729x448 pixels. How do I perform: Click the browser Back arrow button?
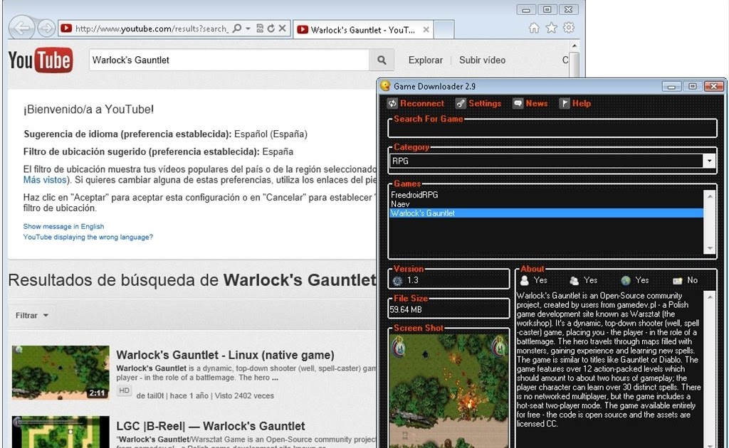tap(22, 28)
